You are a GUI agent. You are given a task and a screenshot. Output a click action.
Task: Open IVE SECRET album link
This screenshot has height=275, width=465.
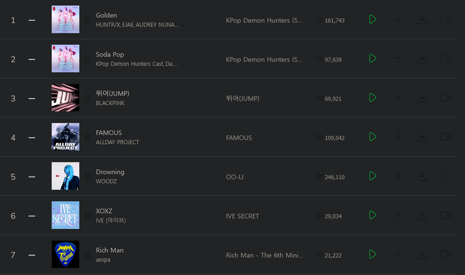tap(242, 216)
